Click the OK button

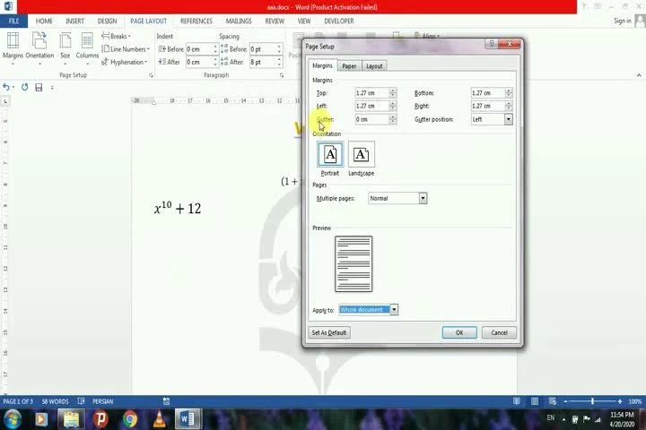pos(458,332)
